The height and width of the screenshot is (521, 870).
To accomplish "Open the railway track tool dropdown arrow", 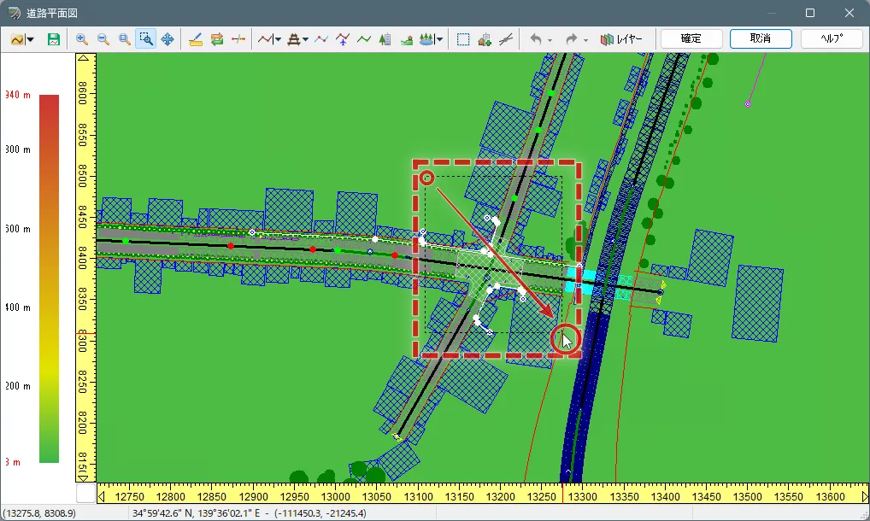I will (x=306, y=39).
